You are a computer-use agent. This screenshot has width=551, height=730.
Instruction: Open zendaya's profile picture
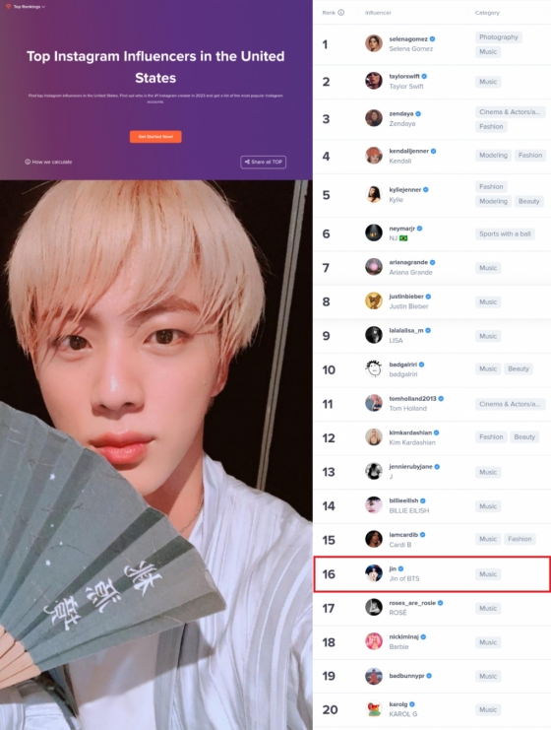click(x=373, y=118)
